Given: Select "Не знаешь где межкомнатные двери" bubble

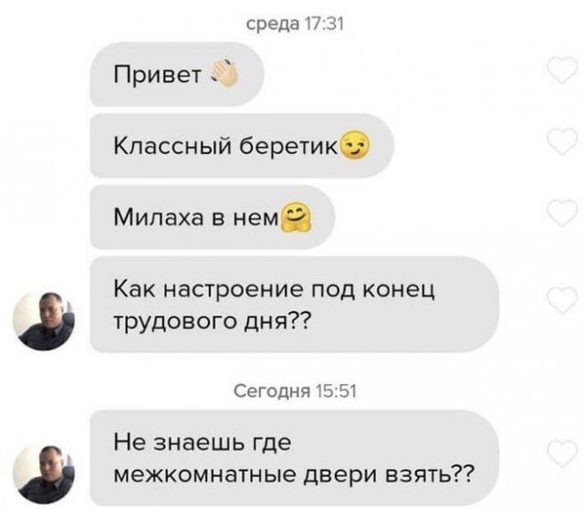Looking at the screenshot, I should pyautogui.click(x=294, y=458).
